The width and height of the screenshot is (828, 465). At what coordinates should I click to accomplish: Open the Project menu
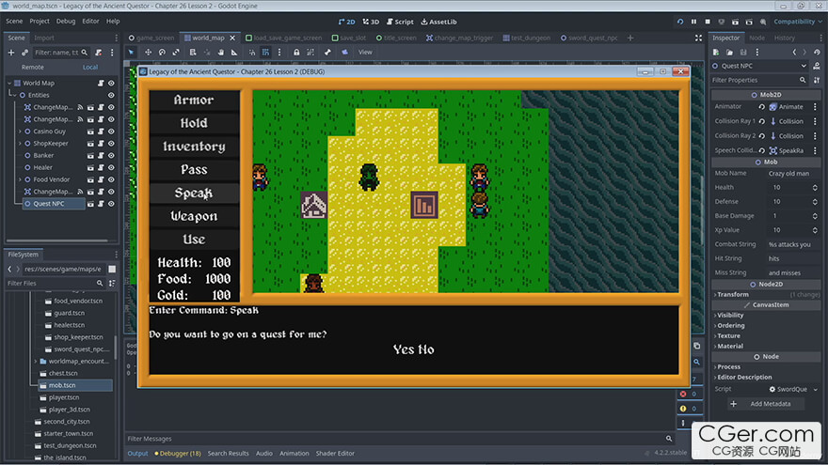(x=40, y=21)
